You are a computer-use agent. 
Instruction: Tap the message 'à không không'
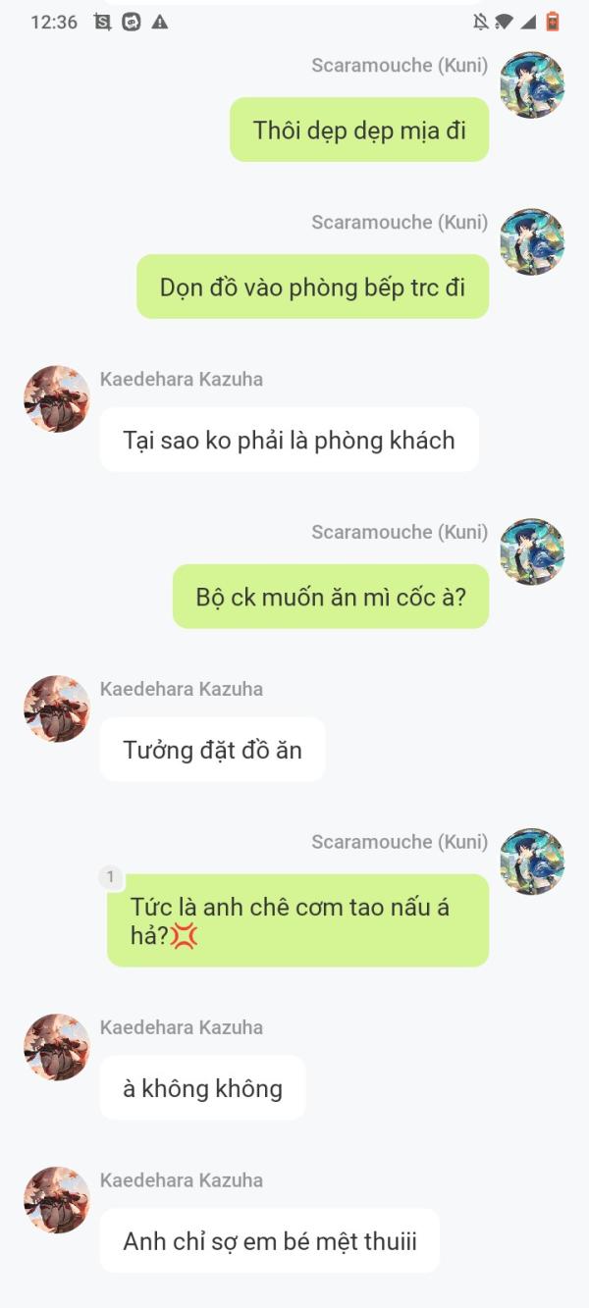202,1087
